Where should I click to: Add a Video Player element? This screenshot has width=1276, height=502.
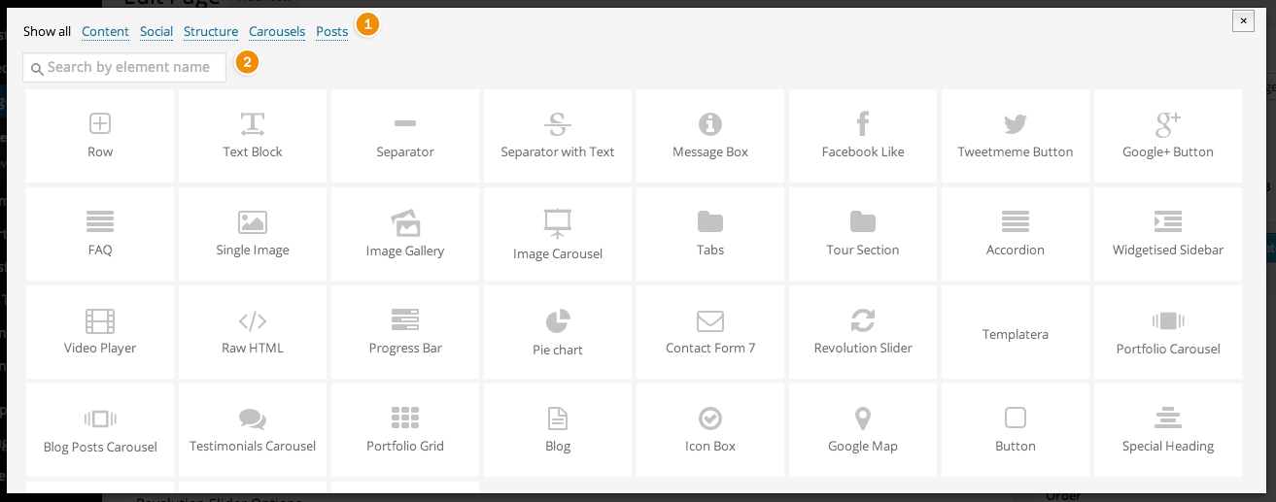(x=100, y=332)
